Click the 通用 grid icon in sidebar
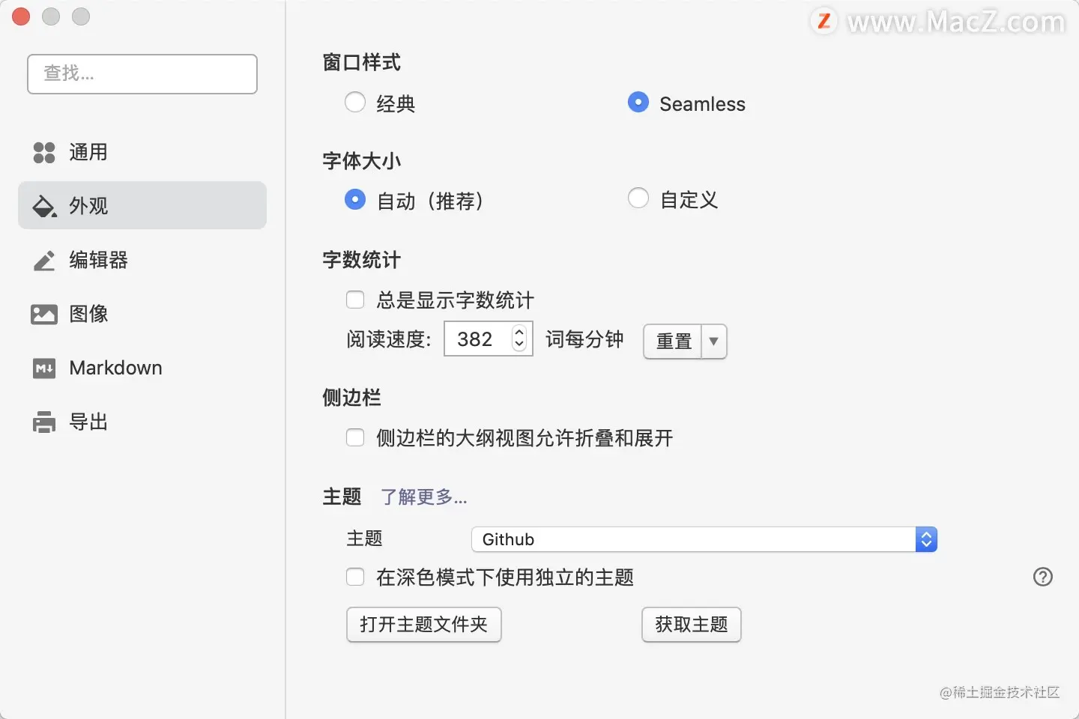1079x719 pixels. (x=44, y=153)
